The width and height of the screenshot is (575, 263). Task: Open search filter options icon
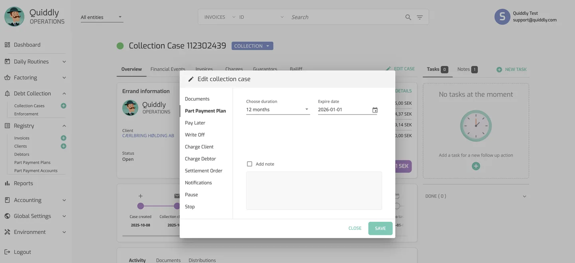coord(420,17)
